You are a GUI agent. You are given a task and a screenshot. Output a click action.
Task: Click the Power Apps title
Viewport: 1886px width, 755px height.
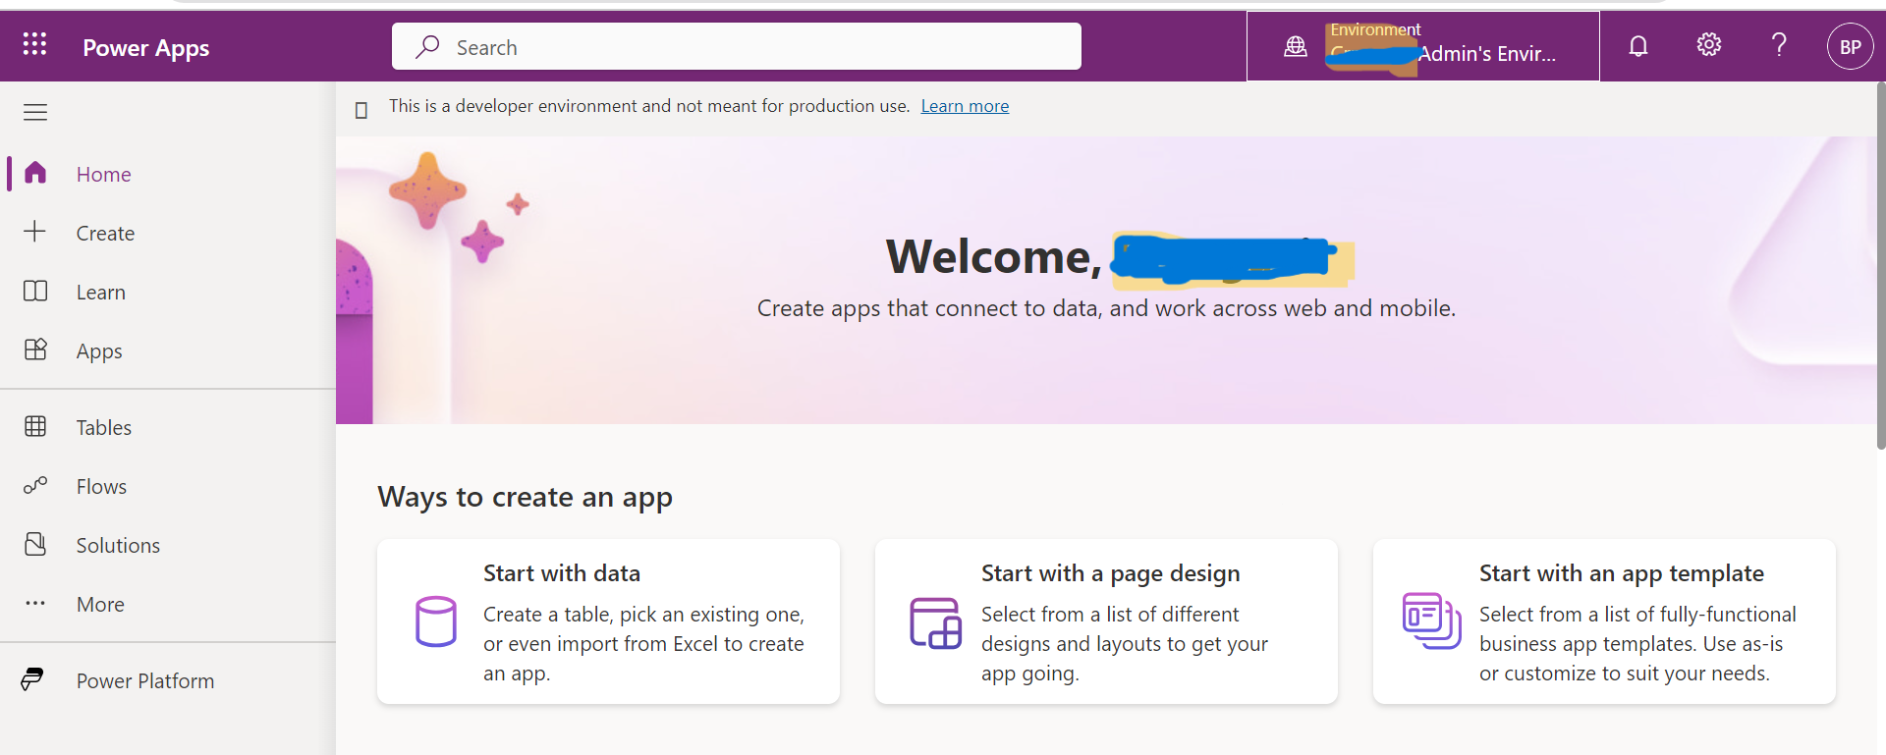[x=145, y=48]
